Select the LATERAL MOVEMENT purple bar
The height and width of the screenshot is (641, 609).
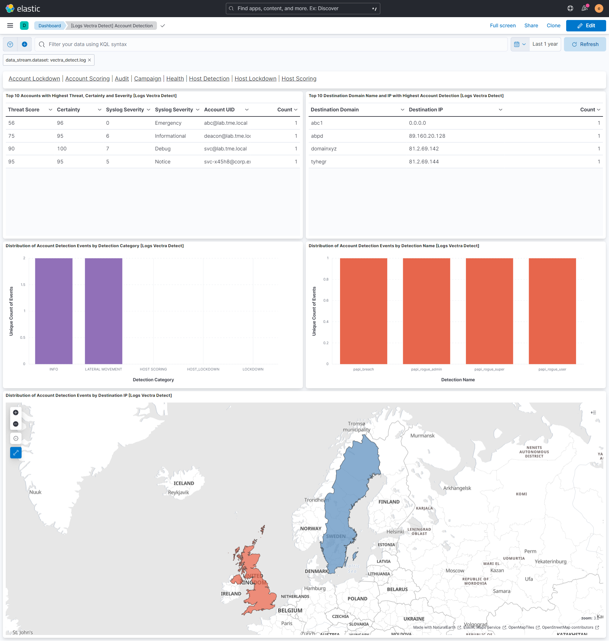[x=103, y=311]
